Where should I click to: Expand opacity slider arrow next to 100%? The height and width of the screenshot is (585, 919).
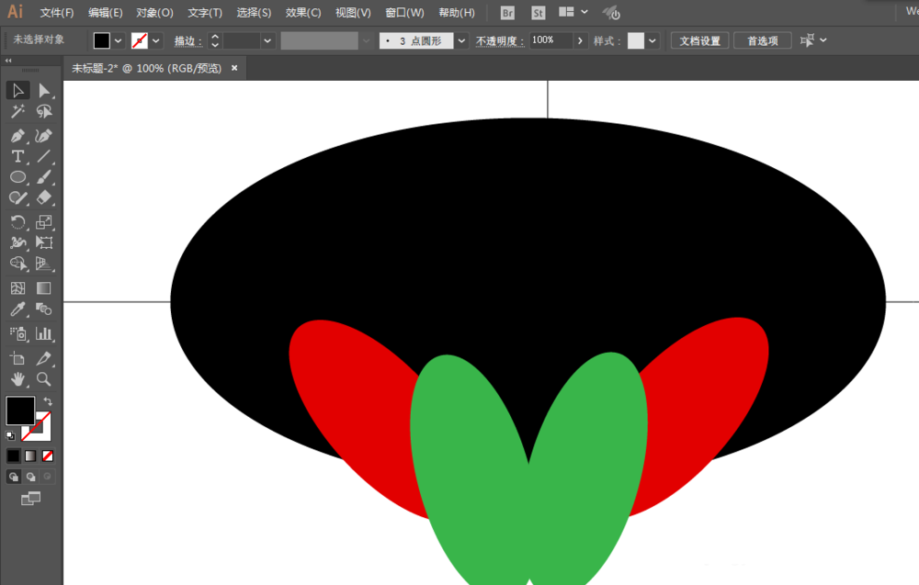click(x=580, y=40)
